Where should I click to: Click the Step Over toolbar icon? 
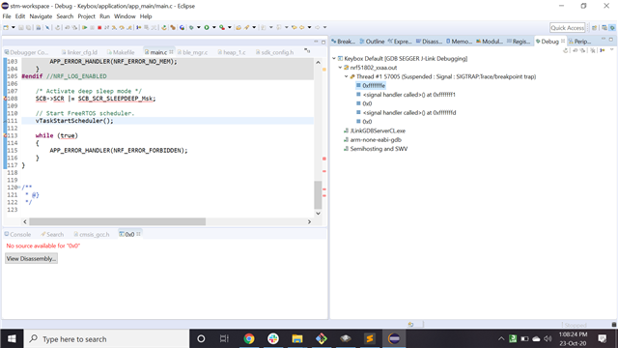coord(122,28)
